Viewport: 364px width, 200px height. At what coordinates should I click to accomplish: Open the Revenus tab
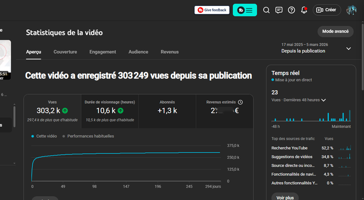point(170,52)
